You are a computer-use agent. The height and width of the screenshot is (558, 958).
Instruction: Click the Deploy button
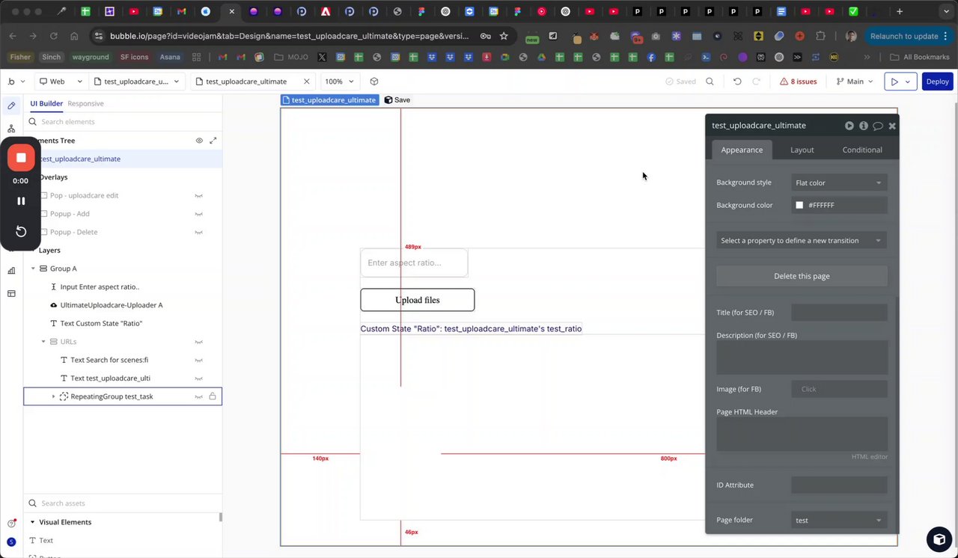coord(938,82)
